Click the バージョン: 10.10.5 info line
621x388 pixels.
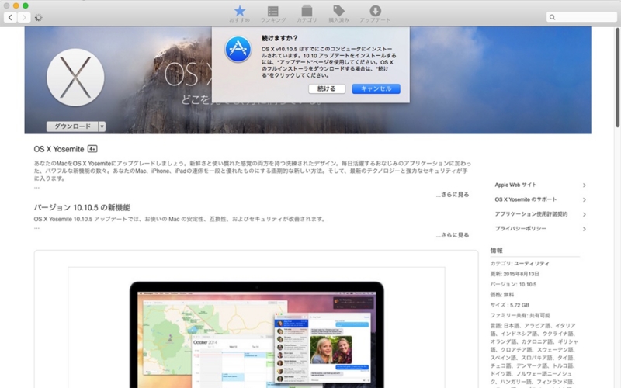coord(513,284)
